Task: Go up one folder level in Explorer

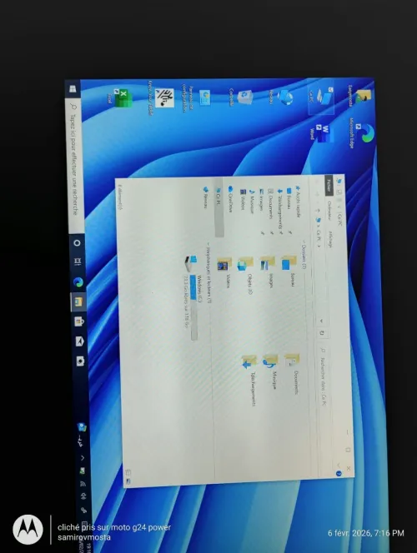Action: coord(318,210)
